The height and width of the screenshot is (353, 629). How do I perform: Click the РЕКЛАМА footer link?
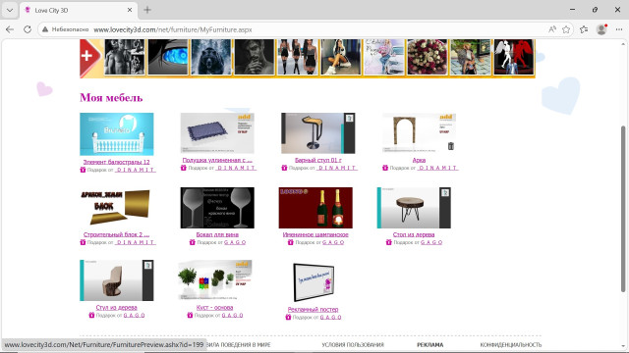tap(430, 344)
